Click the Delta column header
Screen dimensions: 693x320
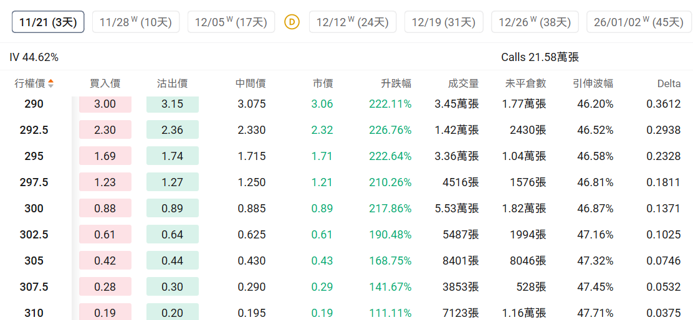click(669, 83)
